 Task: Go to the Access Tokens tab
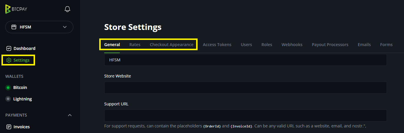[x=217, y=45]
